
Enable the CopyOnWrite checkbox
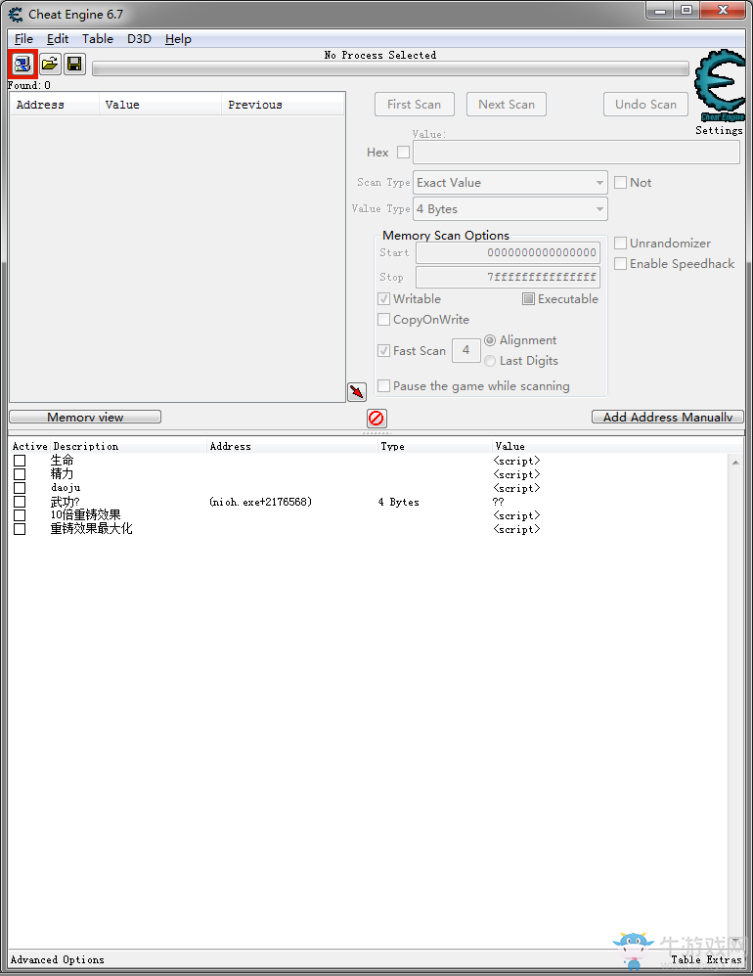pyautogui.click(x=384, y=320)
